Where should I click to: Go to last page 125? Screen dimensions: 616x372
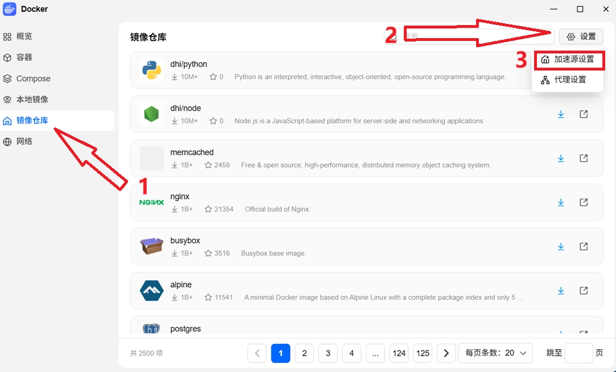(x=422, y=353)
